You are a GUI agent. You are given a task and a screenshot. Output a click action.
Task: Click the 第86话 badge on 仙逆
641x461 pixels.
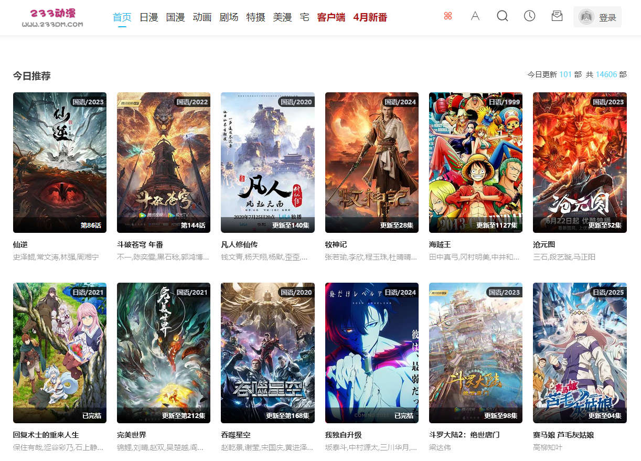(91, 226)
